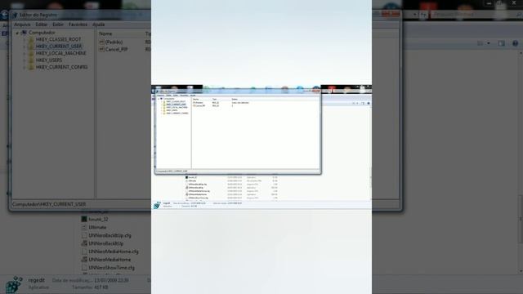The height and width of the screenshot is (294, 523).
Task: Click folder icon beside large dimmed HKEY_CURRENT_CONFIG
Action: pyautogui.click(x=31, y=67)
